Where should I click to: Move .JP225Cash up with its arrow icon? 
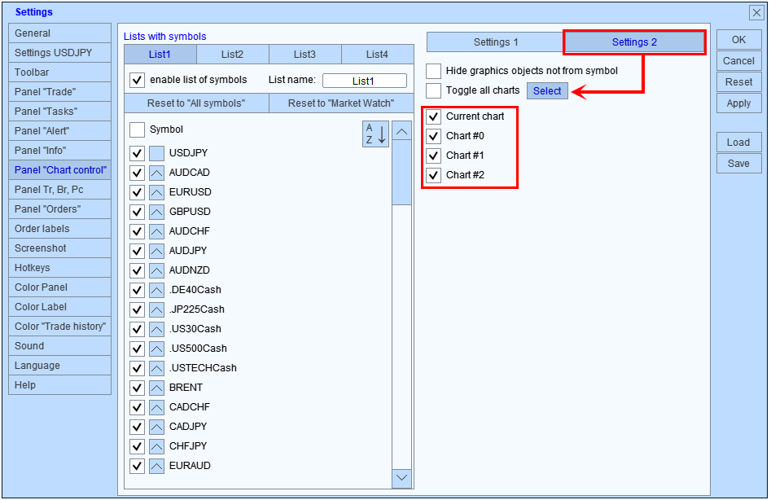point(157,309)
